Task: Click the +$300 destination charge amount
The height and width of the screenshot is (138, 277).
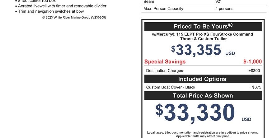Action: click(x=254, y=71)
